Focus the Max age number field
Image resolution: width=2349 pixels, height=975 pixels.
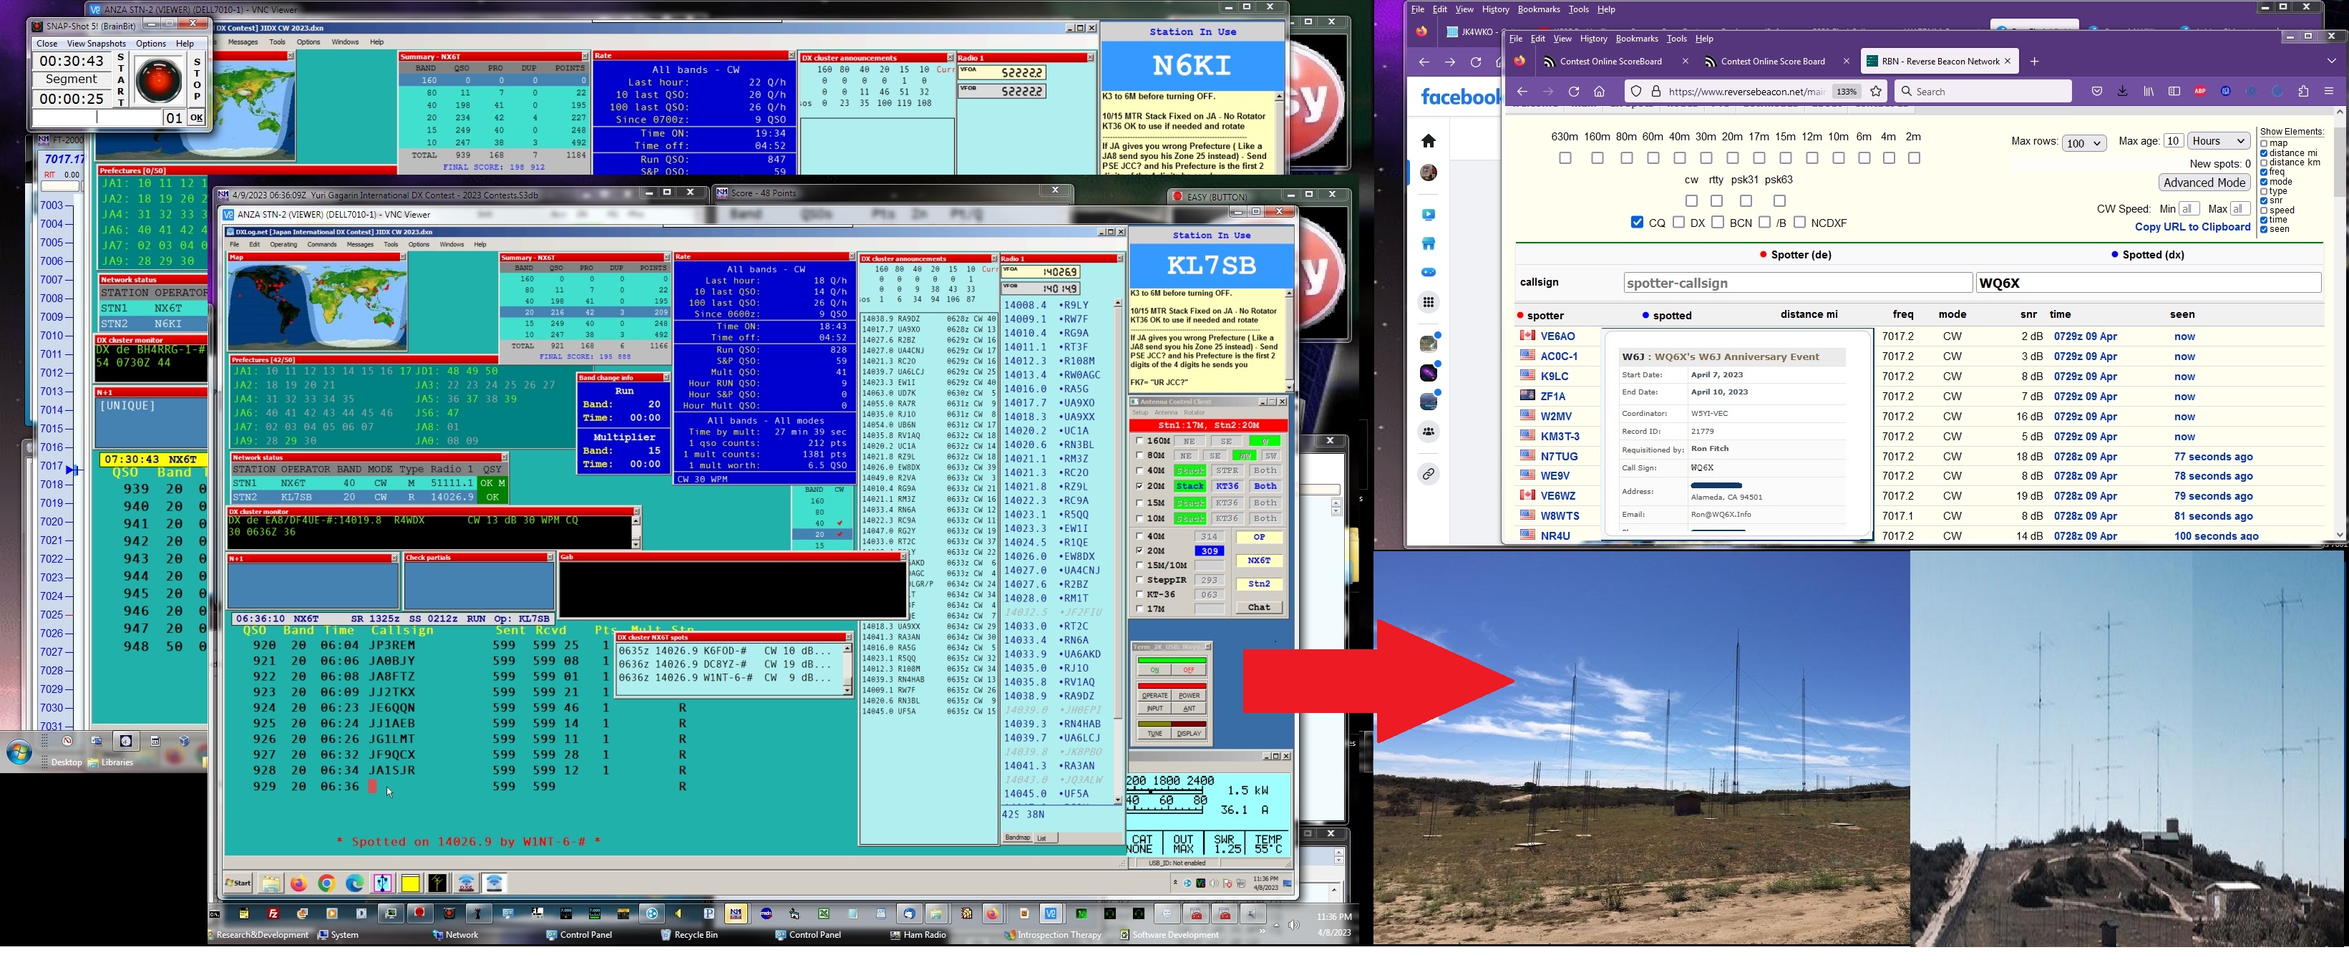click(2173, 140)
